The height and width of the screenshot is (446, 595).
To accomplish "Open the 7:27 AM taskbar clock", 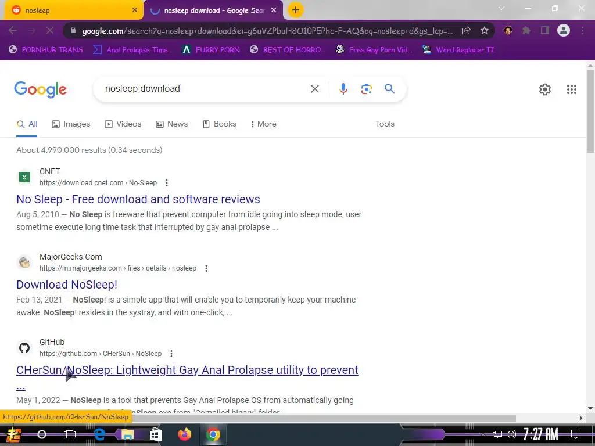I will (541, 434).
